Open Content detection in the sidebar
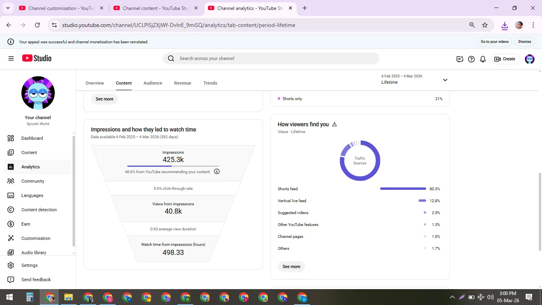The image size is (542, 305). pyautogui.click(x=39, y=210)
